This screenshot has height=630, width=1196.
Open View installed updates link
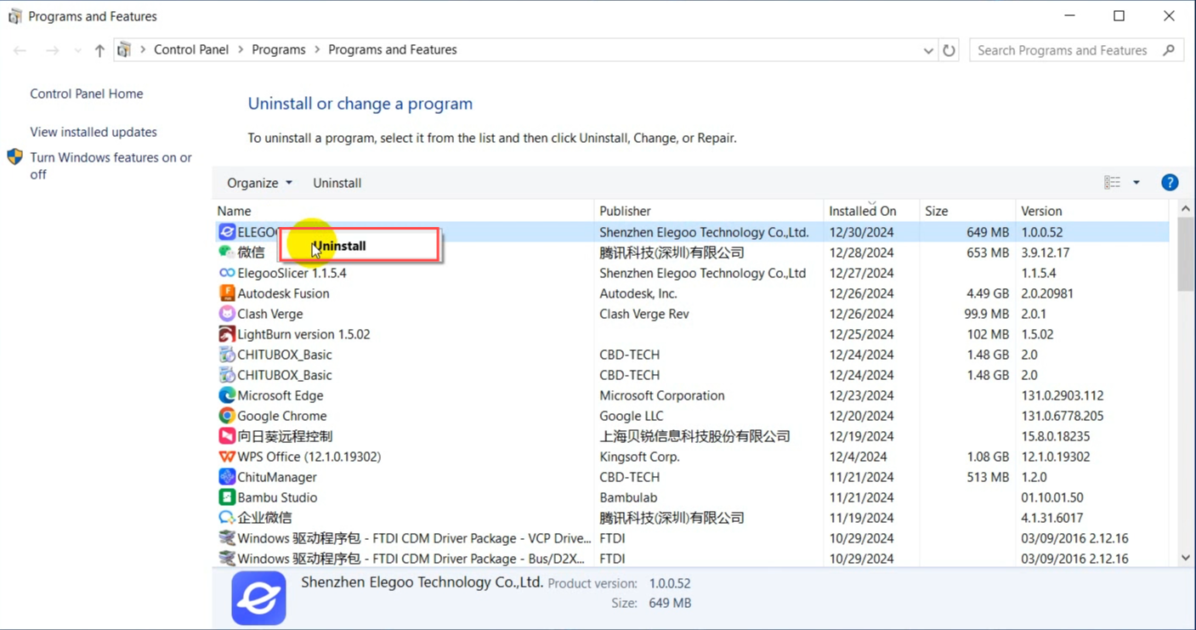94,132
